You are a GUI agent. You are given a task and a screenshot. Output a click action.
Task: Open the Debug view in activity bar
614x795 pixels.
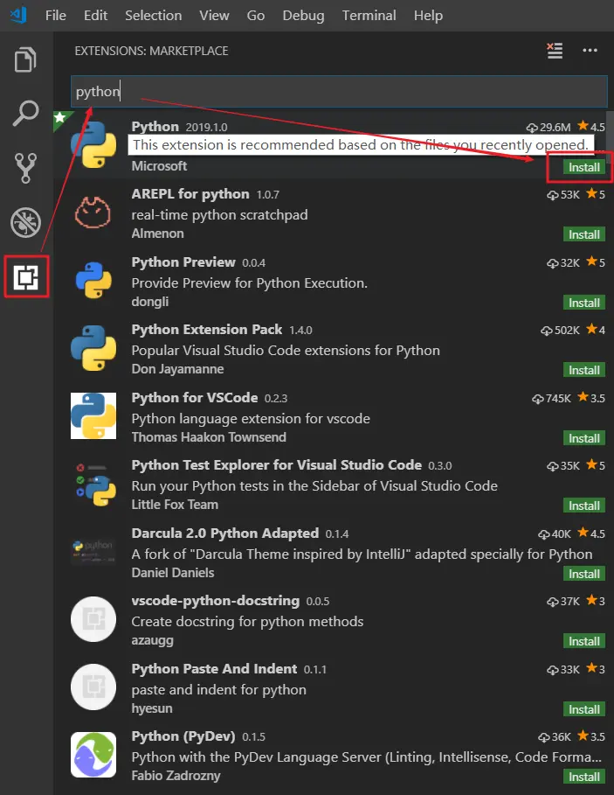25,222
